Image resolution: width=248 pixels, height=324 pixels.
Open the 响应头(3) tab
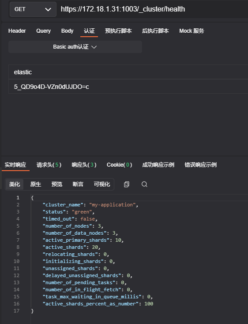[84, 165]
